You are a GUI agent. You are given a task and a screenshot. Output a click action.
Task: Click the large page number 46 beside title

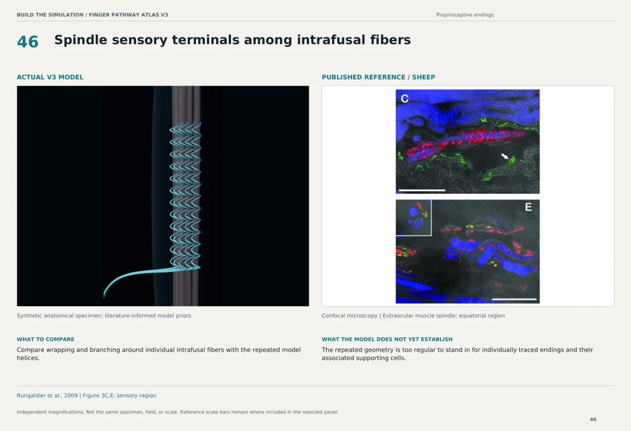pyautogui.click(x=28, y=42)
